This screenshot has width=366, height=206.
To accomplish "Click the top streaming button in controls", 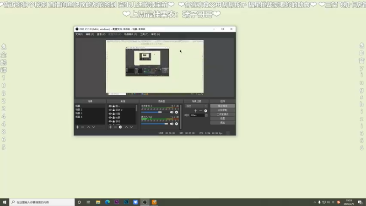I will point(222,106).
